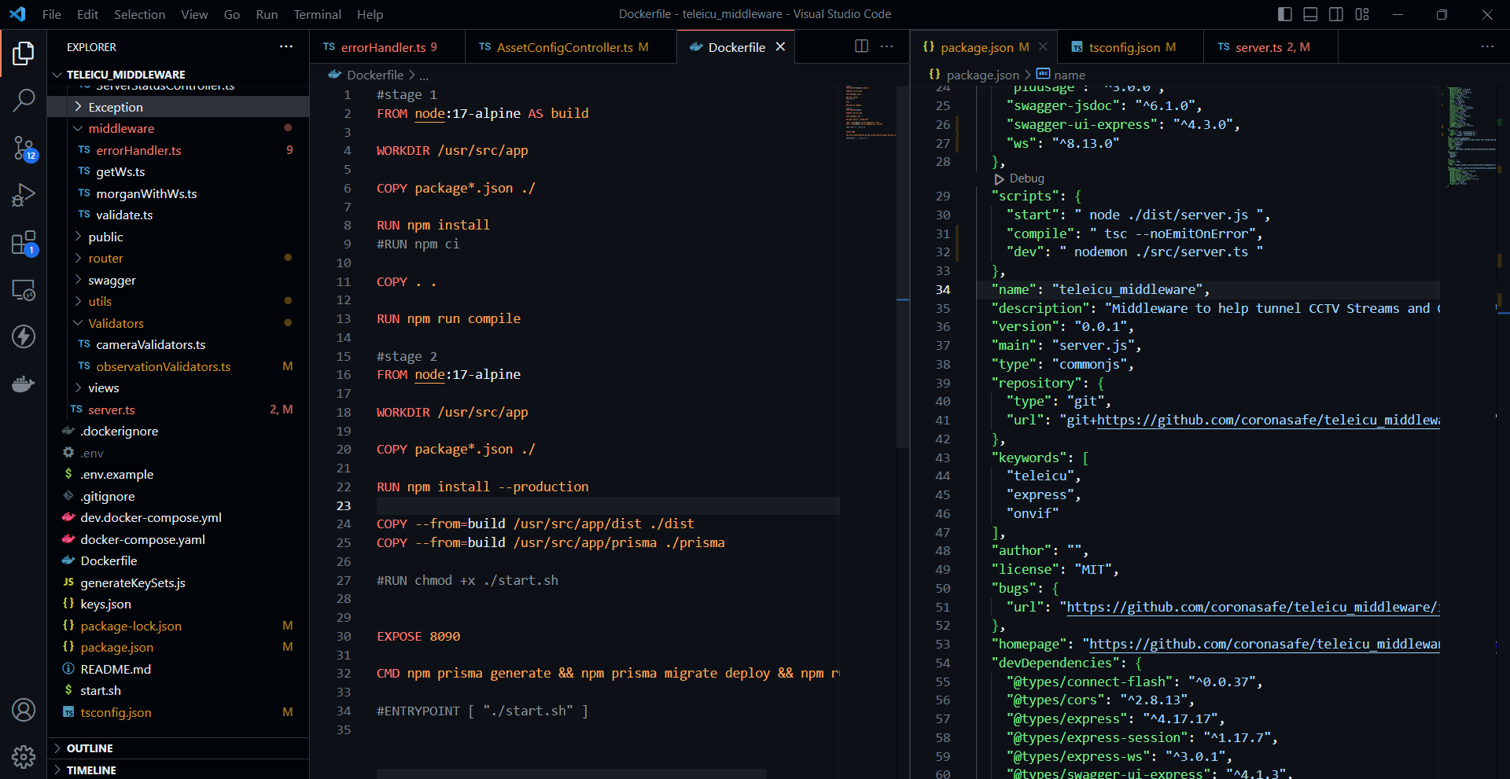Toggle the secondary sidebar visibility
This screenshot has width=1510, height=779.
coord(1335,14)
